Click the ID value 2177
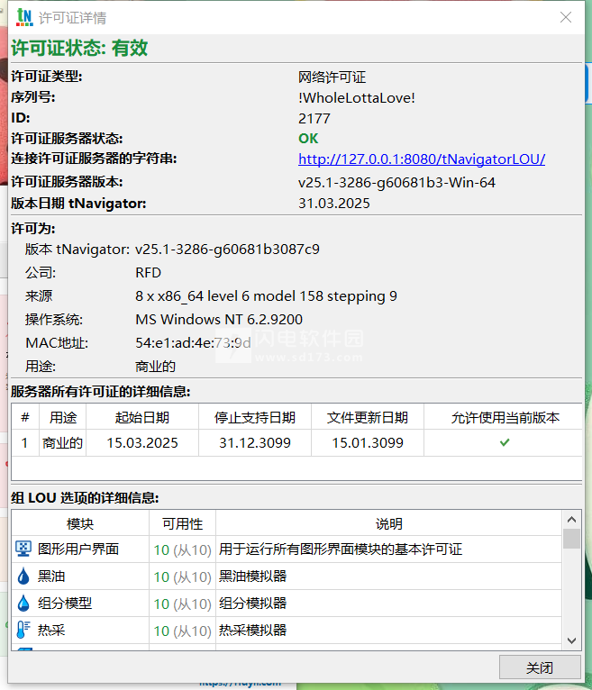This screenshot has height=690, width=592. (314, 118)
